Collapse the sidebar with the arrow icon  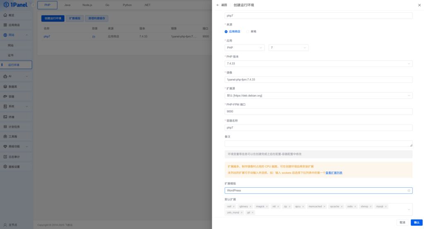(x=33, y=5)
